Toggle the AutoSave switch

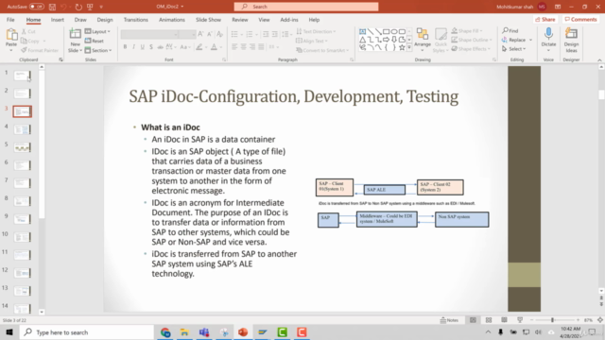37,7
